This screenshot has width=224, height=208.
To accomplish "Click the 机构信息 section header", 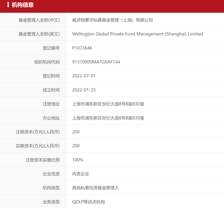I will 22,5.
